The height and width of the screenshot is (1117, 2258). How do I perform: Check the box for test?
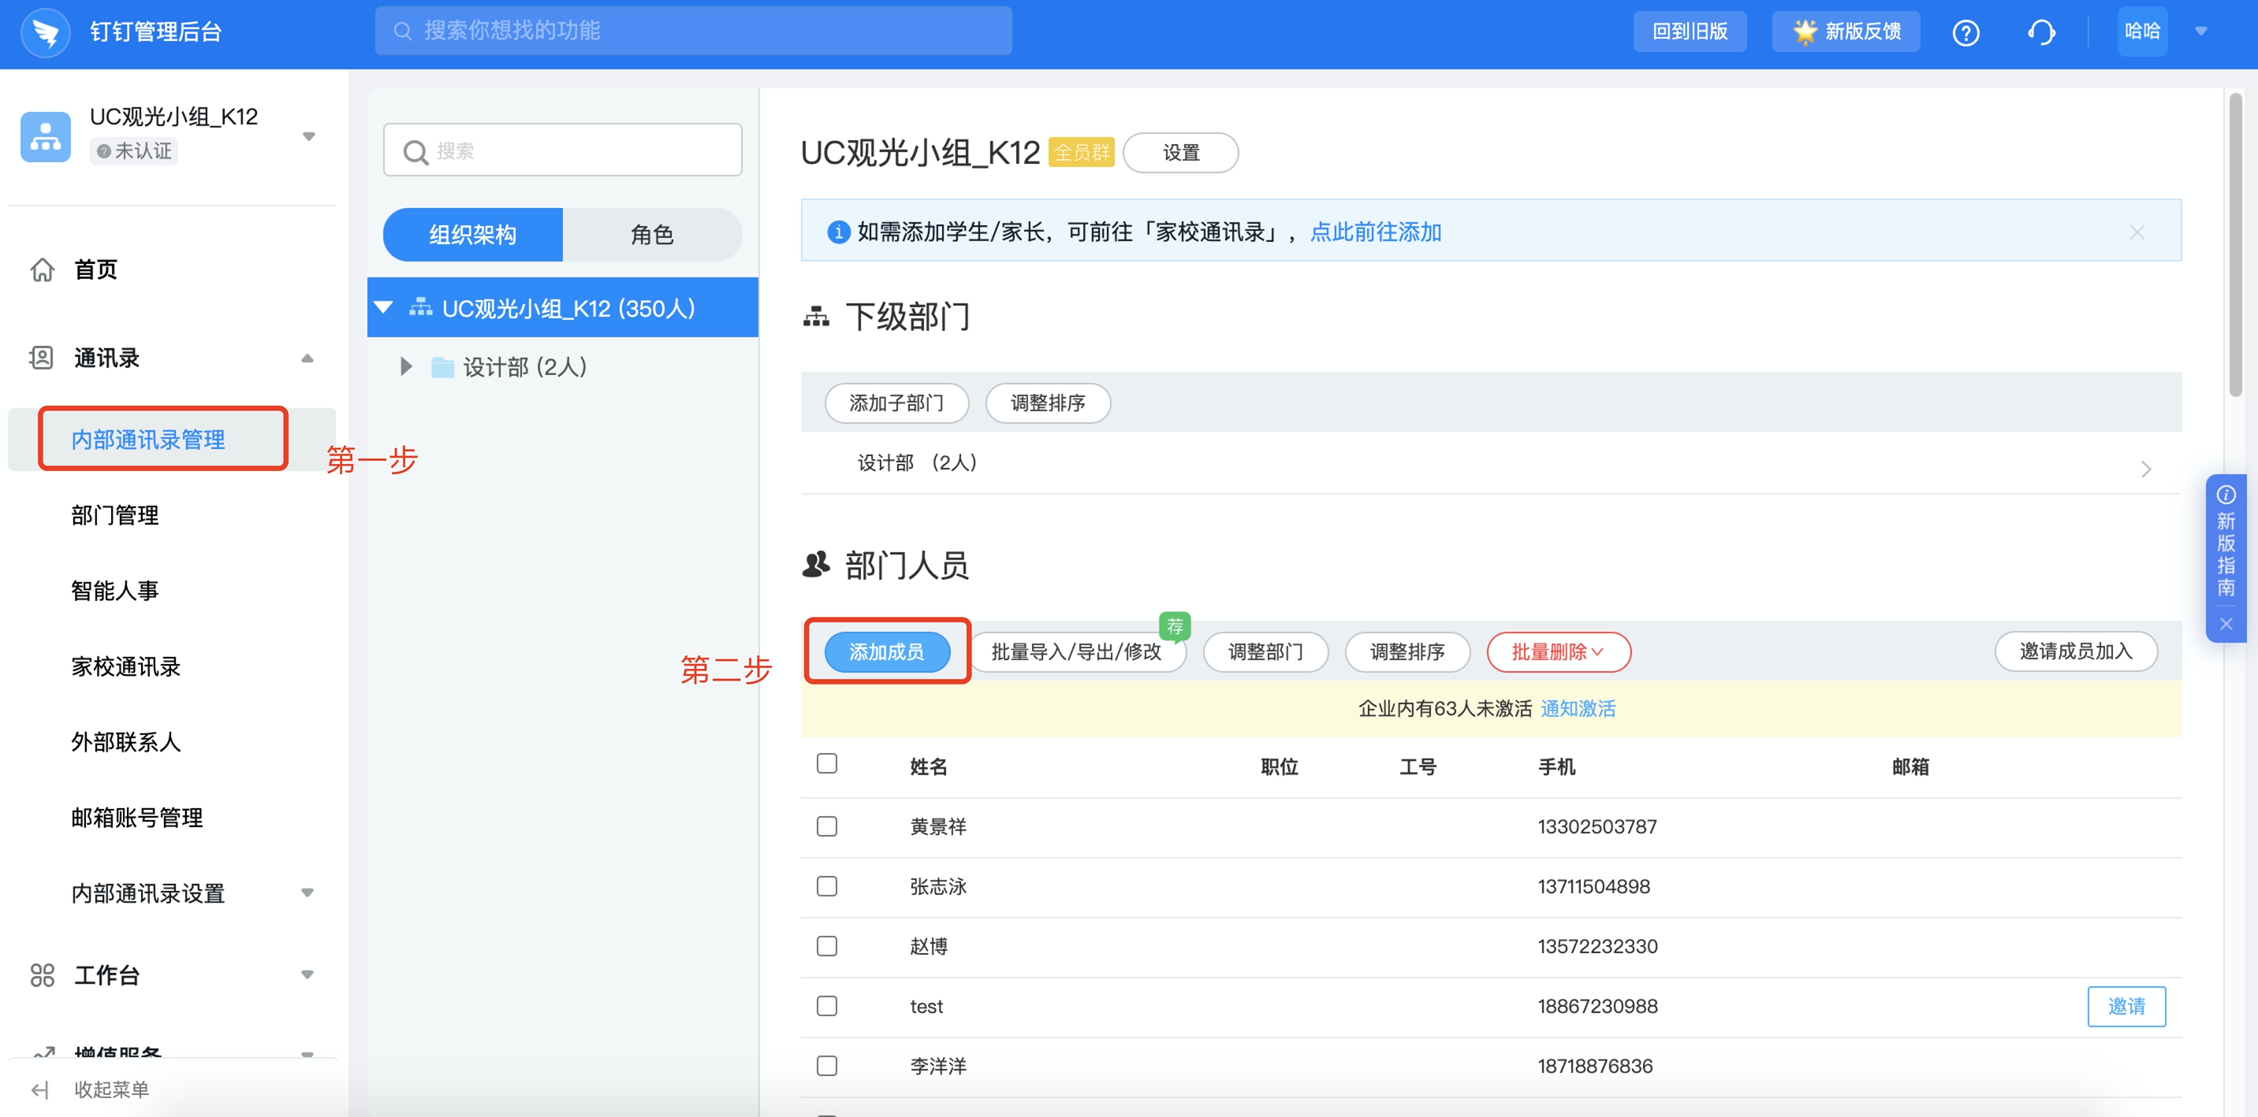[826, 1006]
